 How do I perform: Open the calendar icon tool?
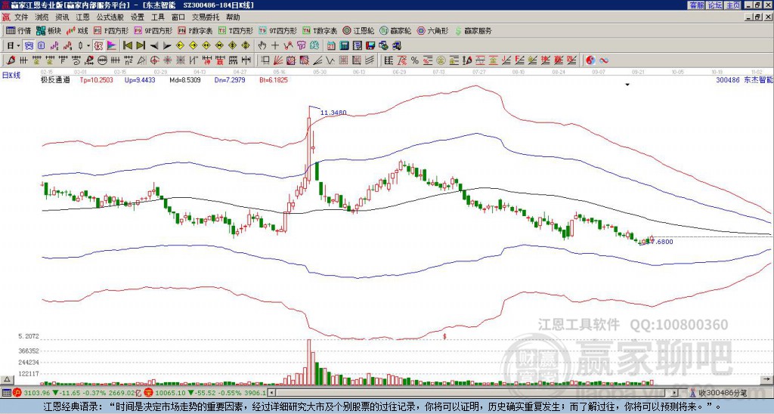click(331, 46)
